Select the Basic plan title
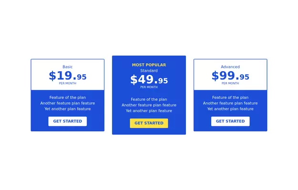The image size is (298, 190). (x=67, y=67)
